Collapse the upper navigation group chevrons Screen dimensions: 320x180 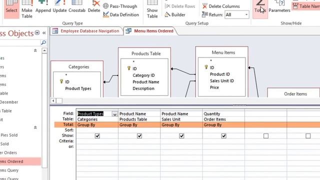[x=35, y=50]
